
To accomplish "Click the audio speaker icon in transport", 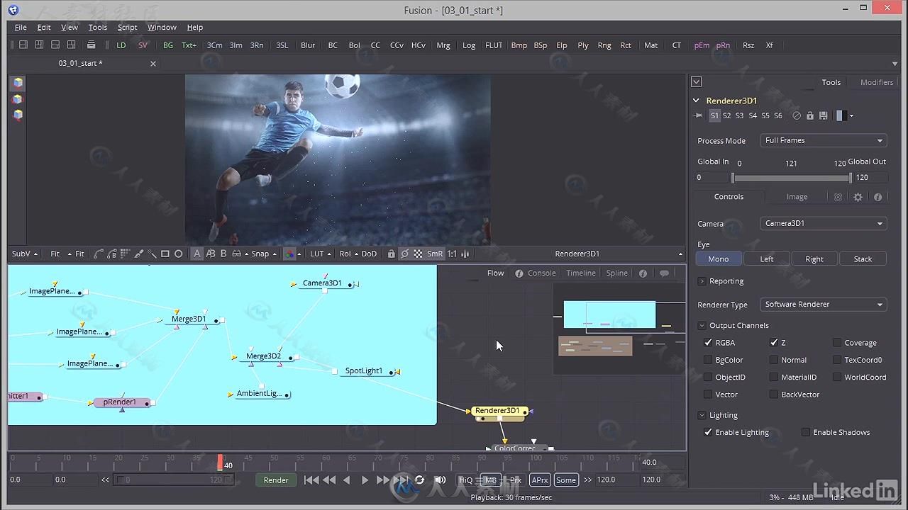I will [x=440, y=480].
